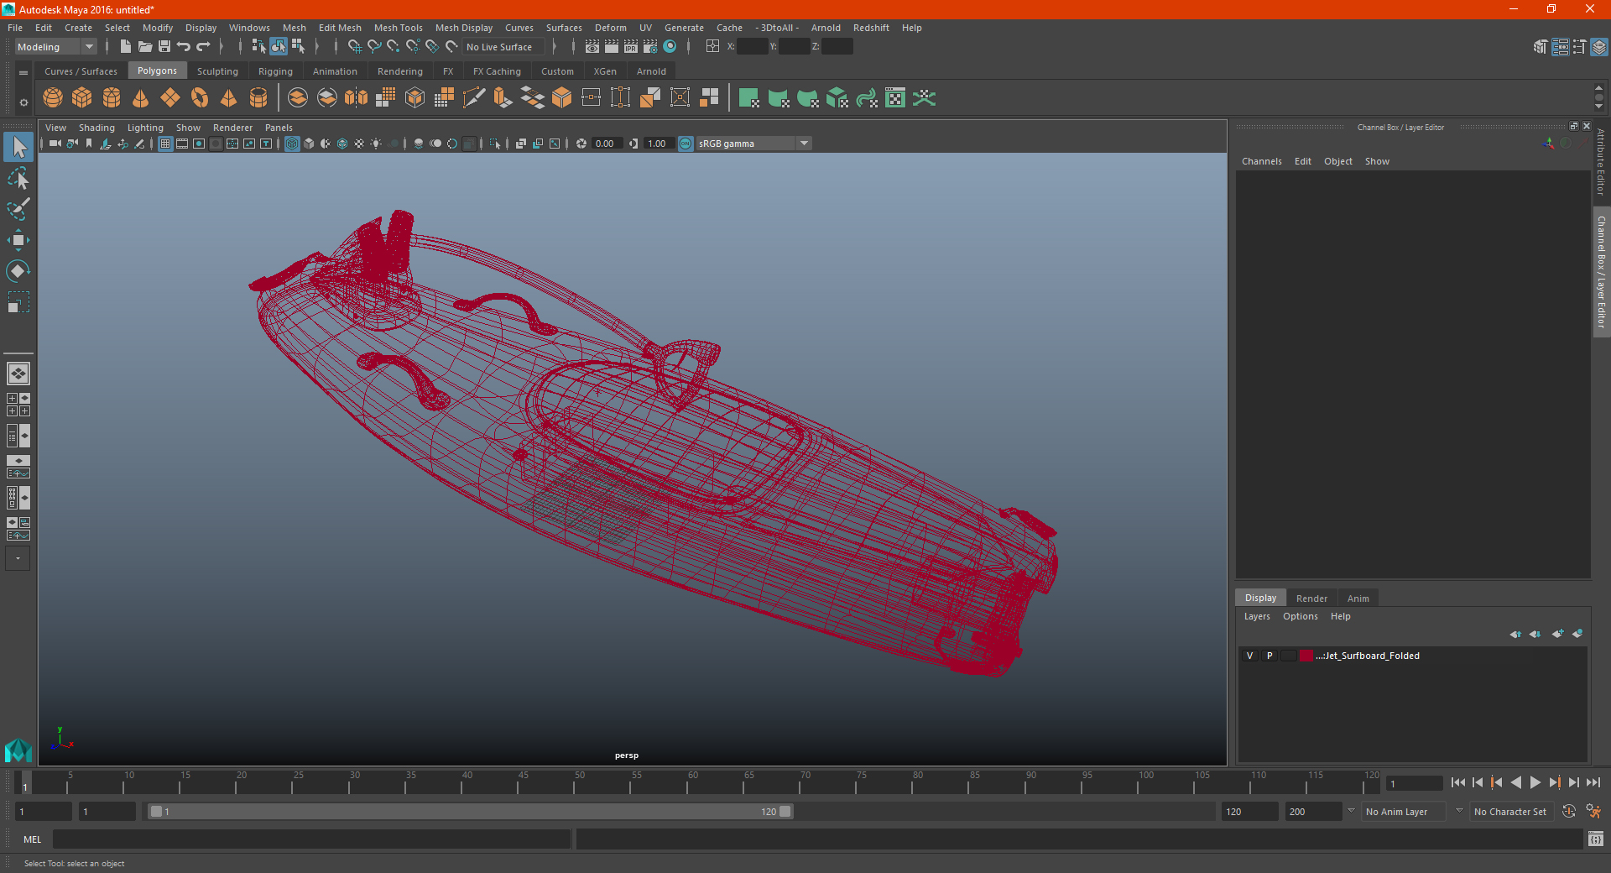Activate the Rotate tool

[x=18, y=271]
